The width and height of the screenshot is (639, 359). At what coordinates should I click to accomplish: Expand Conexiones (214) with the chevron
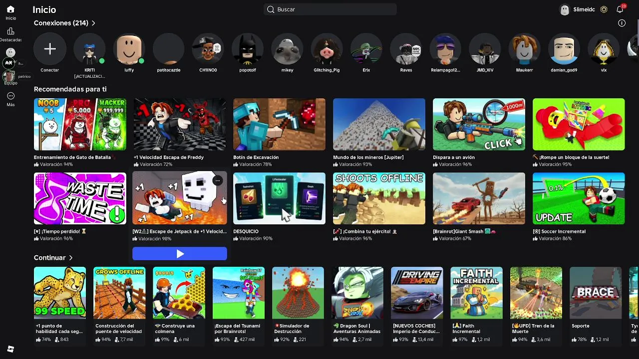pyautogui.click(x=93, y=23)
